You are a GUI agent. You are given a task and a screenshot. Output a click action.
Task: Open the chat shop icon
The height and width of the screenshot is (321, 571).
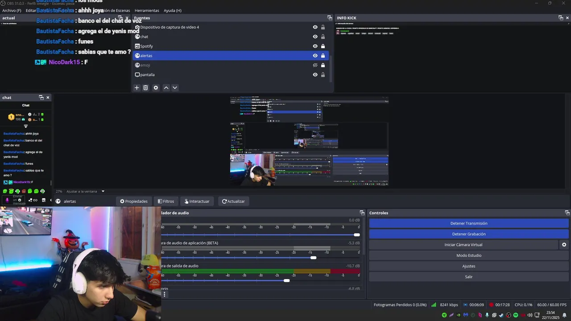click(x=43, y=200)
